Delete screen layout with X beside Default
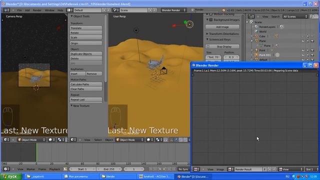The width and height of the screenshot is (320, 180). click(108, 10)
